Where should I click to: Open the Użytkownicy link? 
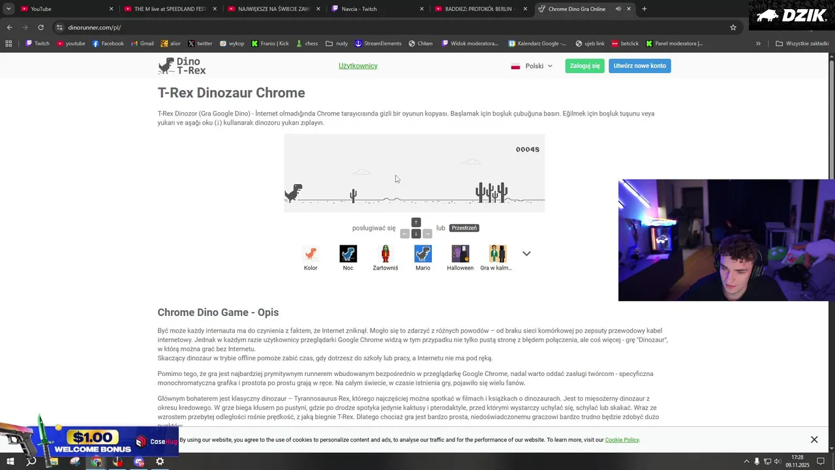358,66
